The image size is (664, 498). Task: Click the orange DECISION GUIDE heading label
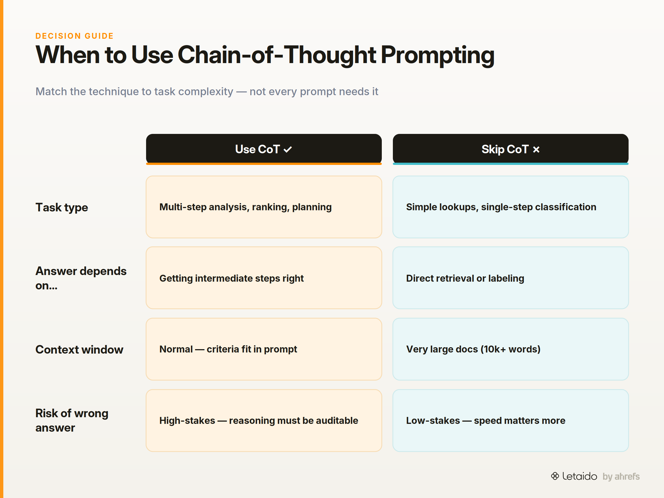pos(74,36)
